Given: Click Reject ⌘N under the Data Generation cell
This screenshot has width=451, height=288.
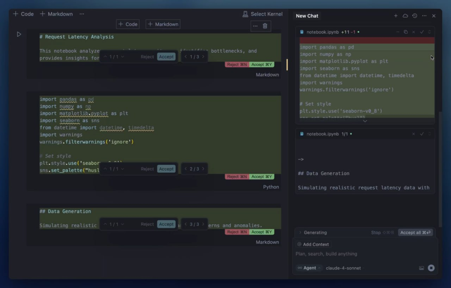Looking at the screenshot, I should pos(237,232).
